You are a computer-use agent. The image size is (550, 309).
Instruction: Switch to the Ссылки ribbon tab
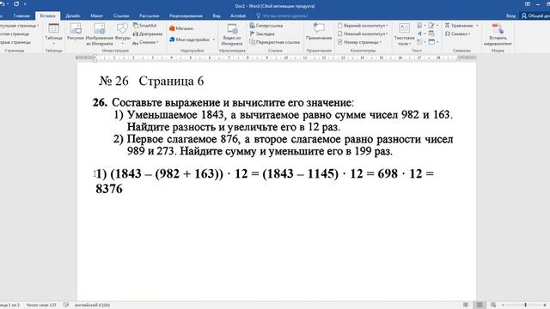tap(121, 15)
